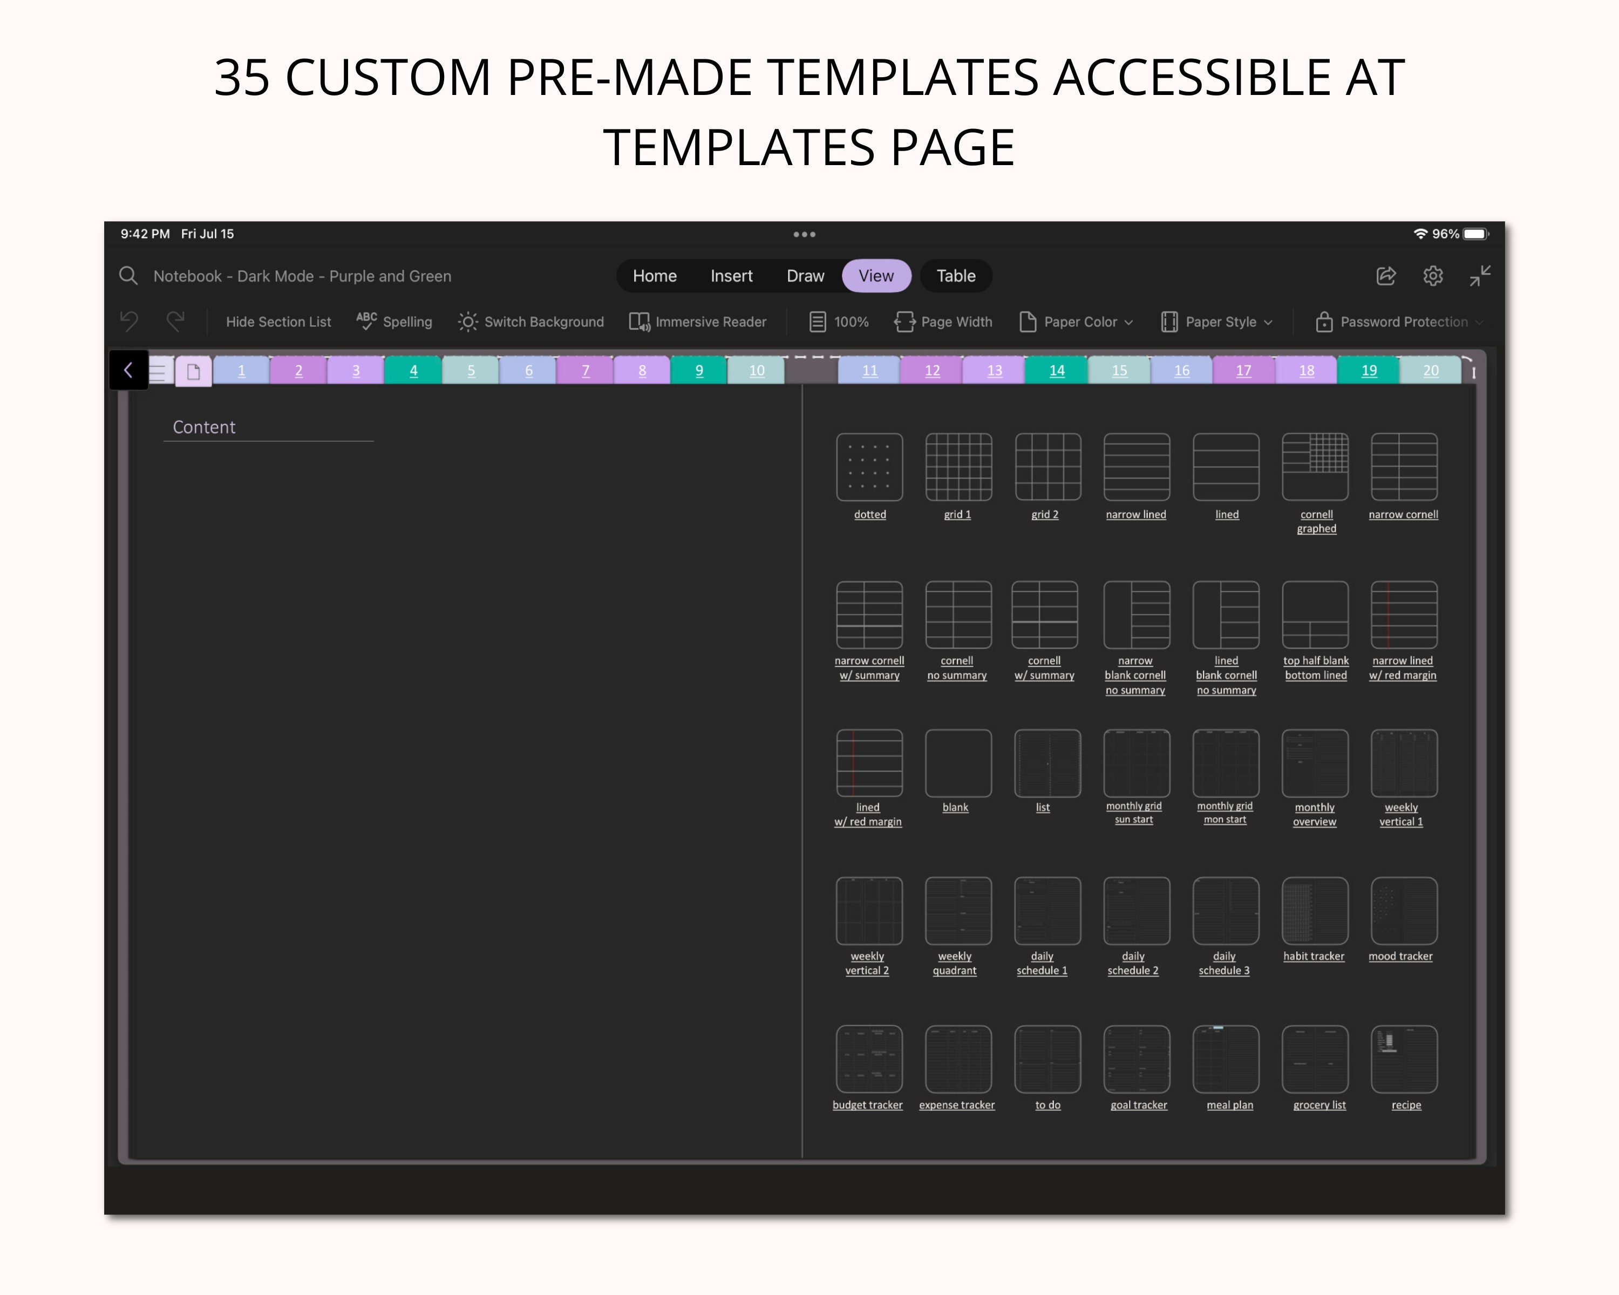The width and height of the screenshot is (1619, 1295).
Task: Open the Table ribbon tab
Action: click(955, 276)
